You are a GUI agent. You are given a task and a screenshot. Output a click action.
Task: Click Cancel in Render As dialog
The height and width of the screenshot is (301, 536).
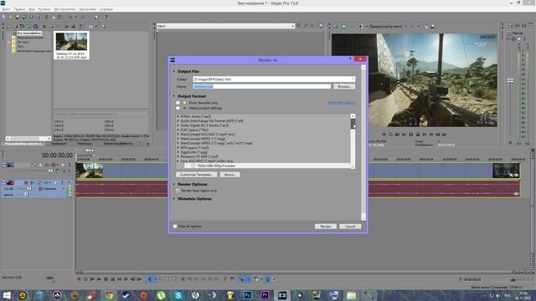pos(350,227)
